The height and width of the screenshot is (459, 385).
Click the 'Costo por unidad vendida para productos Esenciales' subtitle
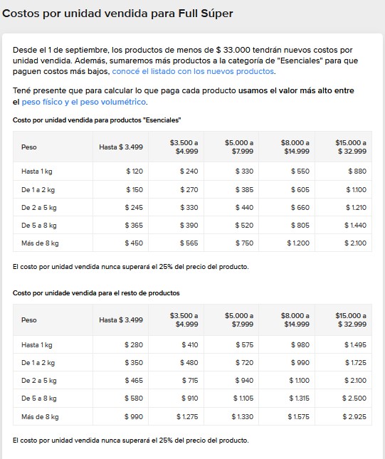pos(97,120)
